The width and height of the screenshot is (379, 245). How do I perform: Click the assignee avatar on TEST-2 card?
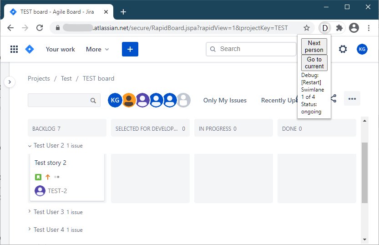pos(40,191)
